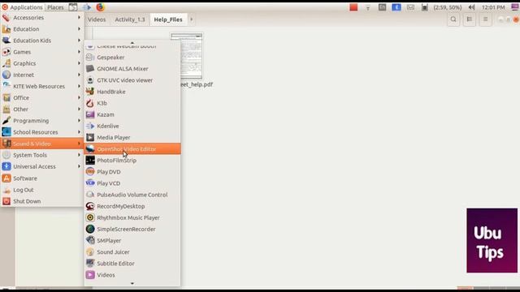Click scroll-down arrow below Videos entry
Image resolution: width=520 pixels, height=292 pixels.
click(132, 283)
